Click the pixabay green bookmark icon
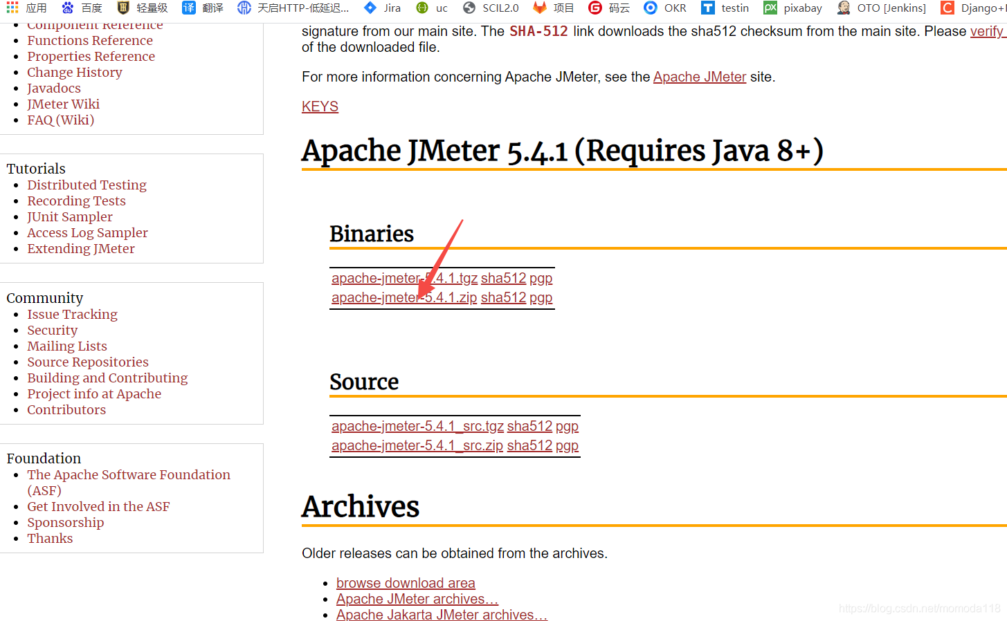The width and height of the screenshot is (1007, 621). [x=770, y=8]
